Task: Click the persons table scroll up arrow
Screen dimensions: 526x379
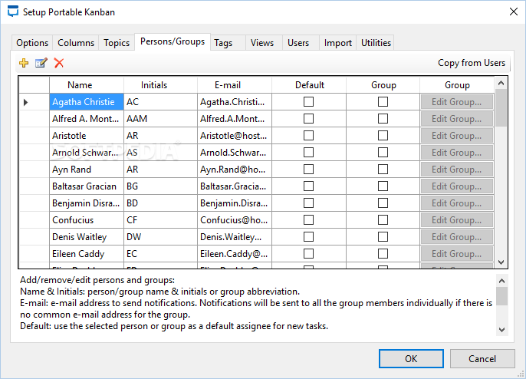Action: tap(501, 83)
